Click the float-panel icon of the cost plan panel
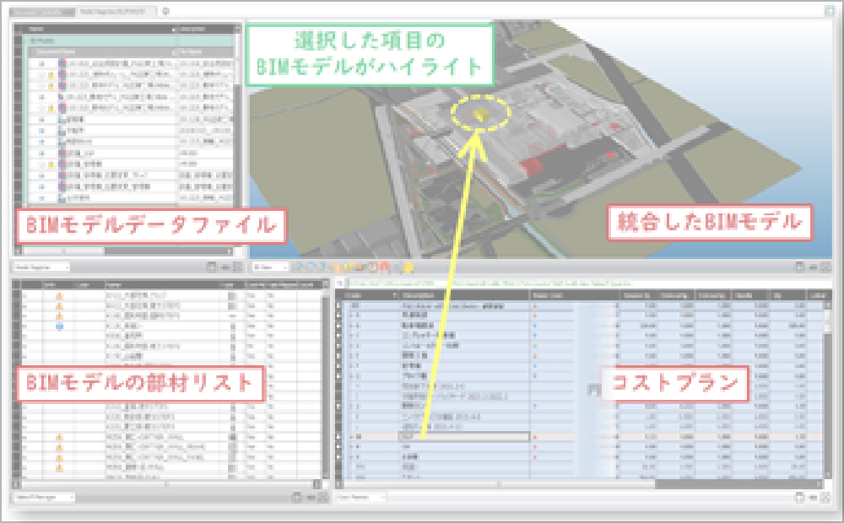The image size is (844, 523). pyautogui.click(x=800, y=497)
